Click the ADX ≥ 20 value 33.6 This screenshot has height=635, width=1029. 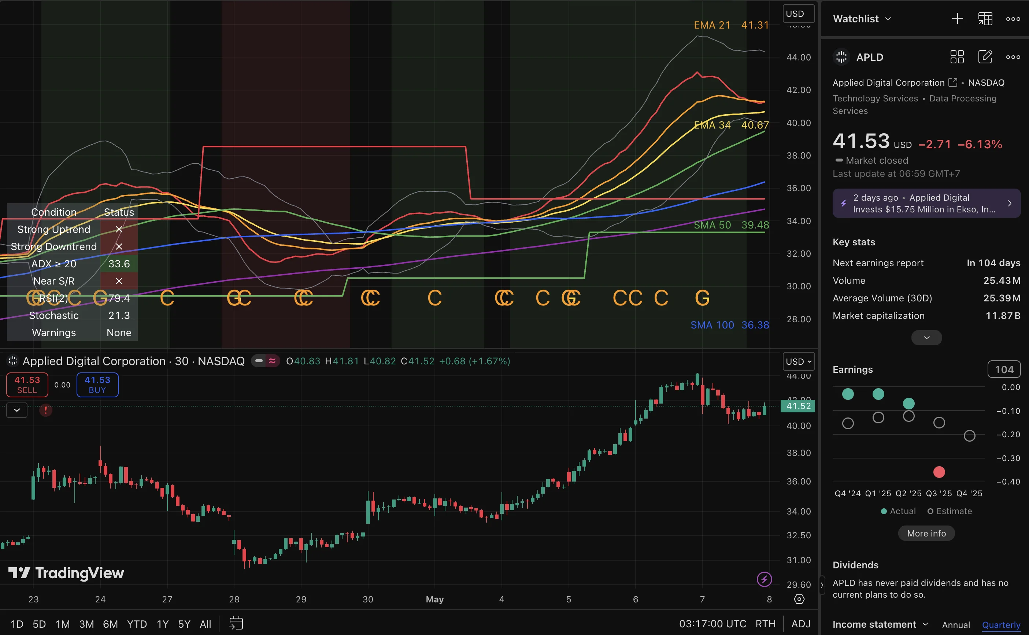click(119, 264)
